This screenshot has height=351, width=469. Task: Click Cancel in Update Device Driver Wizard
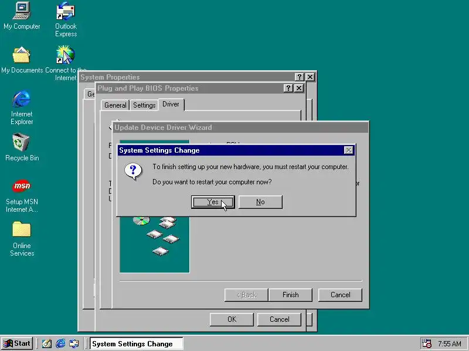point(340,295)
